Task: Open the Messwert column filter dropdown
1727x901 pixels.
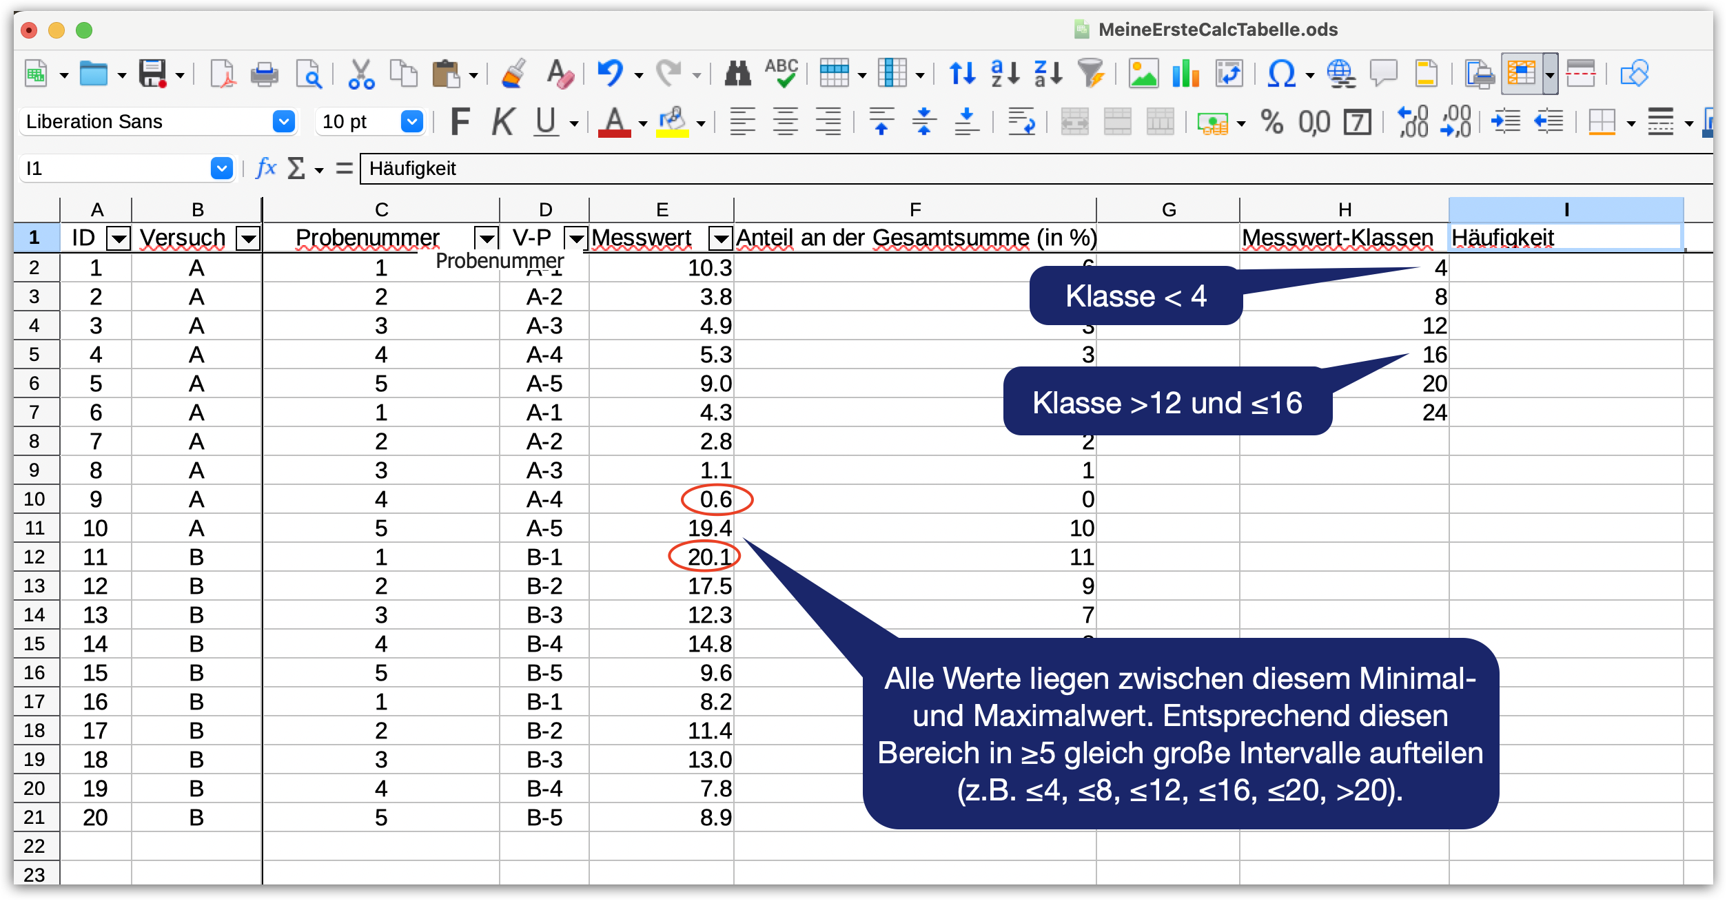Action: coord(721,238)
